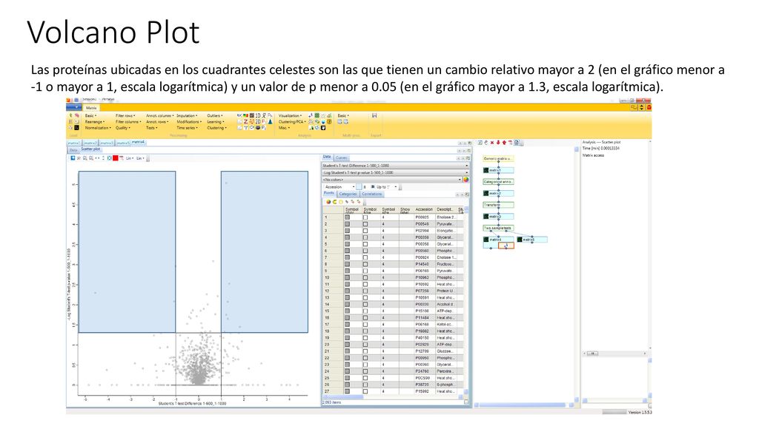The width and height of the screenshot is (759, 426).
Task: Click the yellow crescent icon in Points toolbar
Action: [334, 202]
